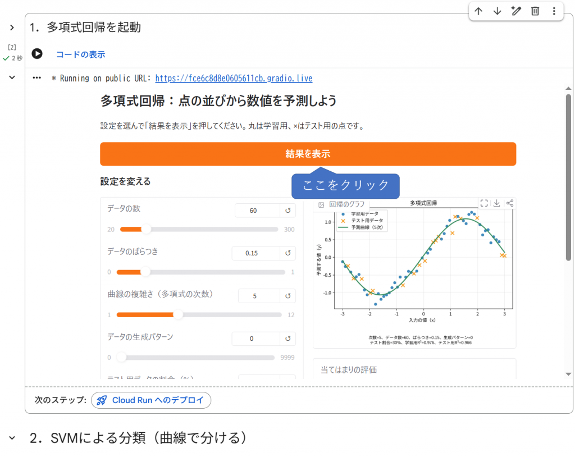The width and height of the screenshot is (575, 457).
Task: Move cell down with arrow icon
Action: click(x=498, y=11)
